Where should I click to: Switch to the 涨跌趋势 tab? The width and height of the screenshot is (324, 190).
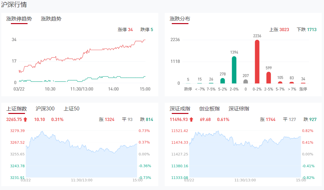coord(51,19)
